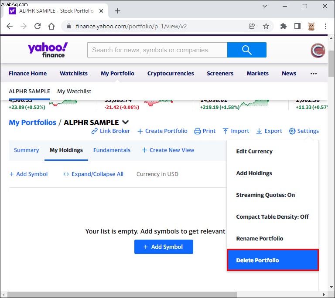Click the scroll right arrow

pos(324,295)
